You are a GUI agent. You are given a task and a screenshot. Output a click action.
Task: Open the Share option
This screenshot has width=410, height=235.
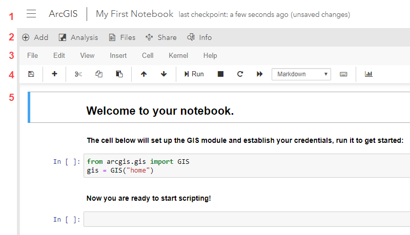[161, 37]
